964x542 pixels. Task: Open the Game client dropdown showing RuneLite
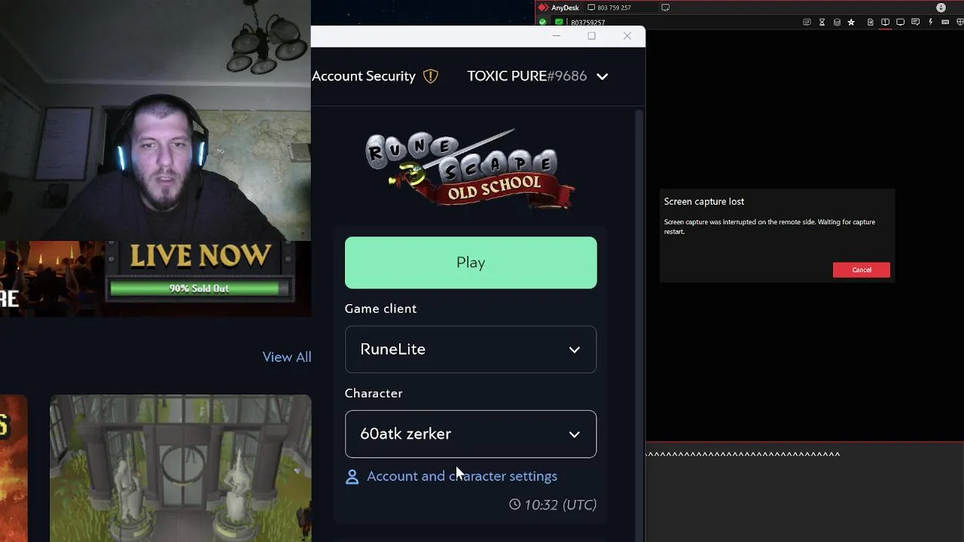(x=471, y=349)
